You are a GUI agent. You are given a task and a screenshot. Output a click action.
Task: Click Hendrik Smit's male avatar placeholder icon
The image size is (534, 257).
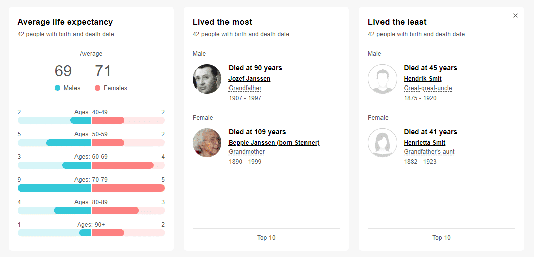(x=383, y=79)
